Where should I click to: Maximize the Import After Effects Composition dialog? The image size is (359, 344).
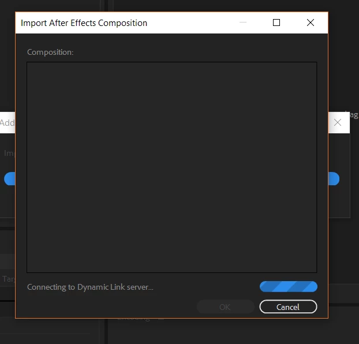(x=276, y=23)
